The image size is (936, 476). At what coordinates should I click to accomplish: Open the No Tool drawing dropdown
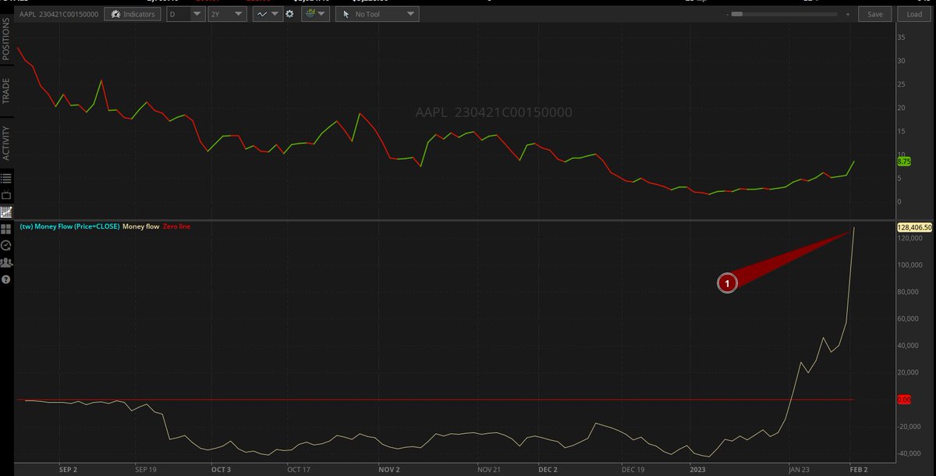377,14
